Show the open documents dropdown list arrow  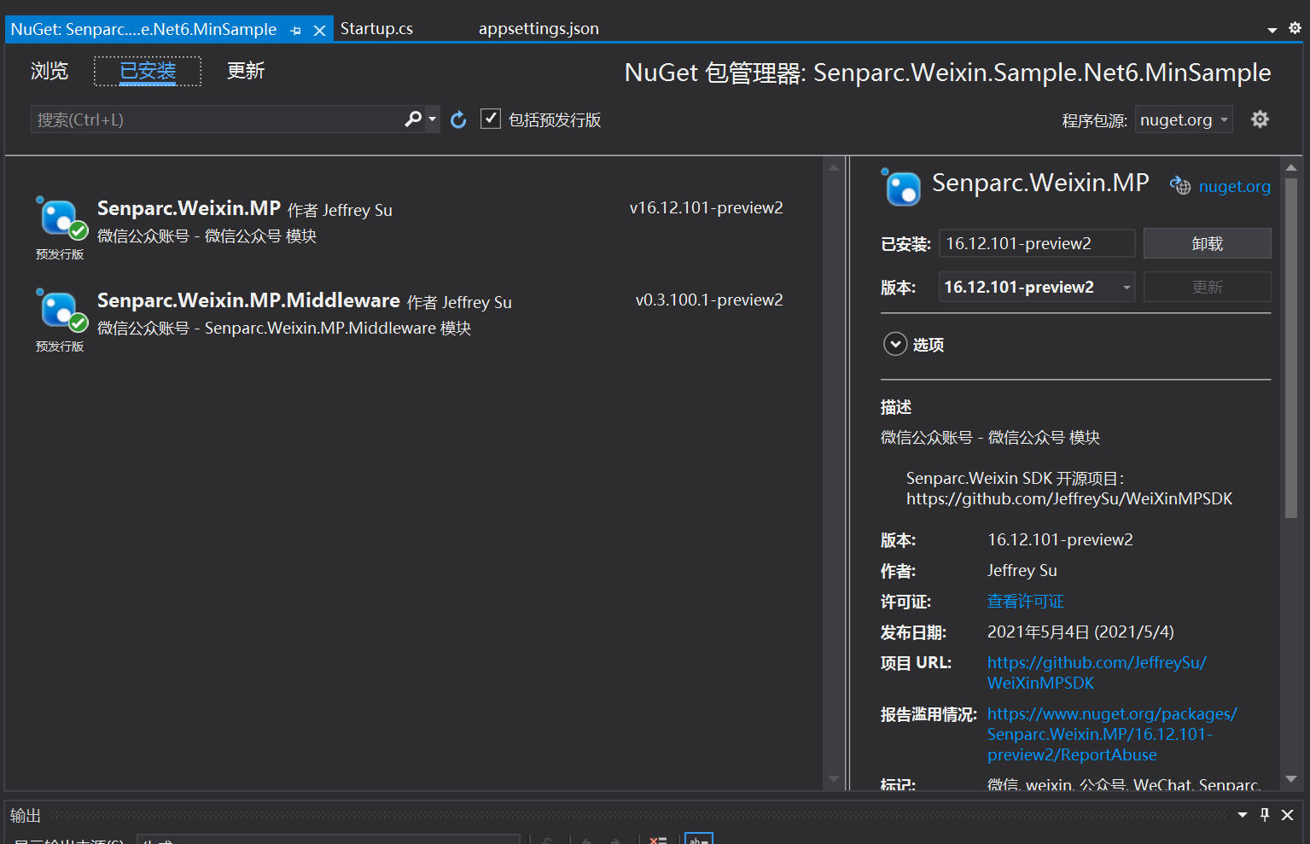pyautogui.click(x=1272, y=30)
